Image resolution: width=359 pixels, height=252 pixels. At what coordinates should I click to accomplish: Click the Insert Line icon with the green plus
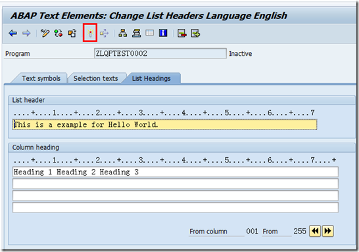(195, 34)
